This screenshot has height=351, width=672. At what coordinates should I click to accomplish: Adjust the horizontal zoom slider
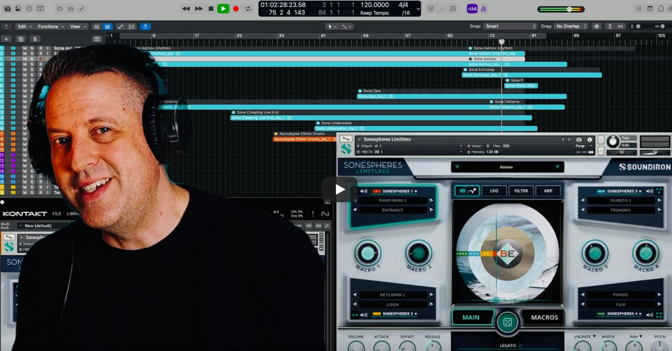663,26
